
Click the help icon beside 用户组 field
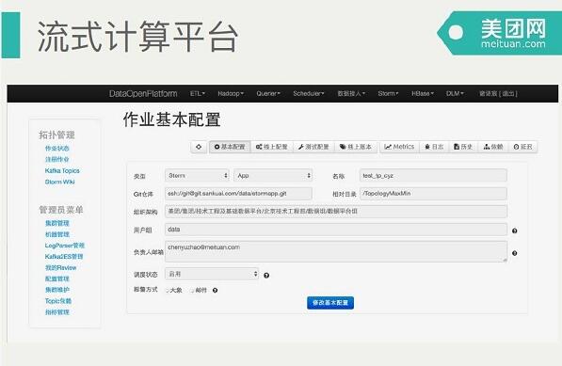[514, 231]
